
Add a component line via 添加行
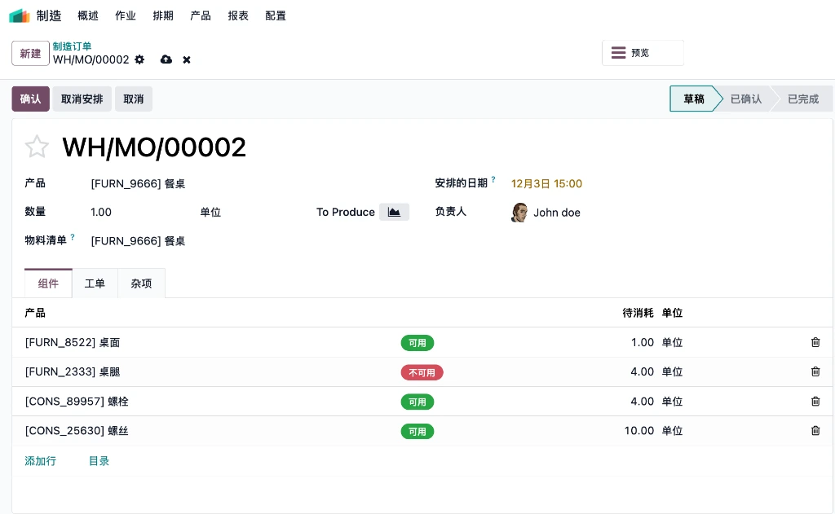click(x=40, y=460)
